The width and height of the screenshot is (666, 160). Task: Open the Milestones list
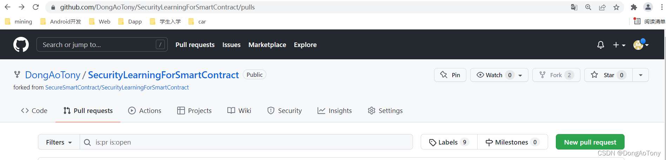point(512,142)
